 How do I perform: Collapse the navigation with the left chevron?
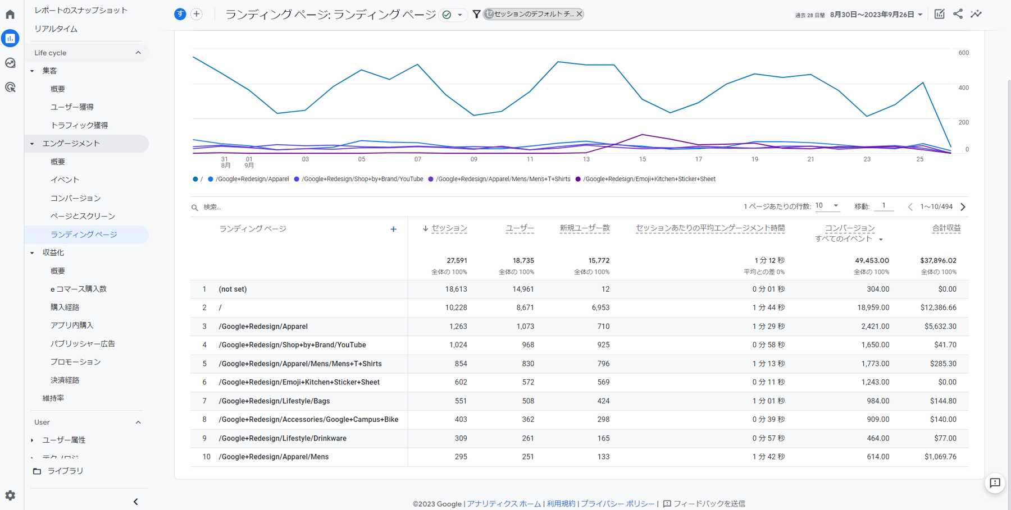(x=135, y=502)
